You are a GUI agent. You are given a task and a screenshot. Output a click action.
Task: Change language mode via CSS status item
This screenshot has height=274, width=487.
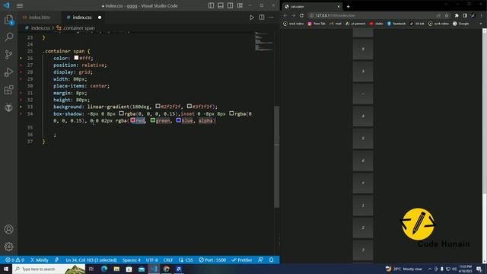[x=186, y=260]
